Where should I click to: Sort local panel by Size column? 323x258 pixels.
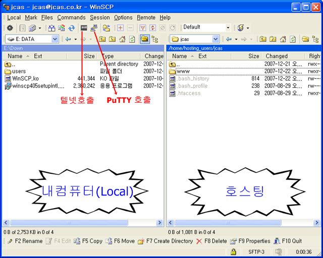coord(82,56)
